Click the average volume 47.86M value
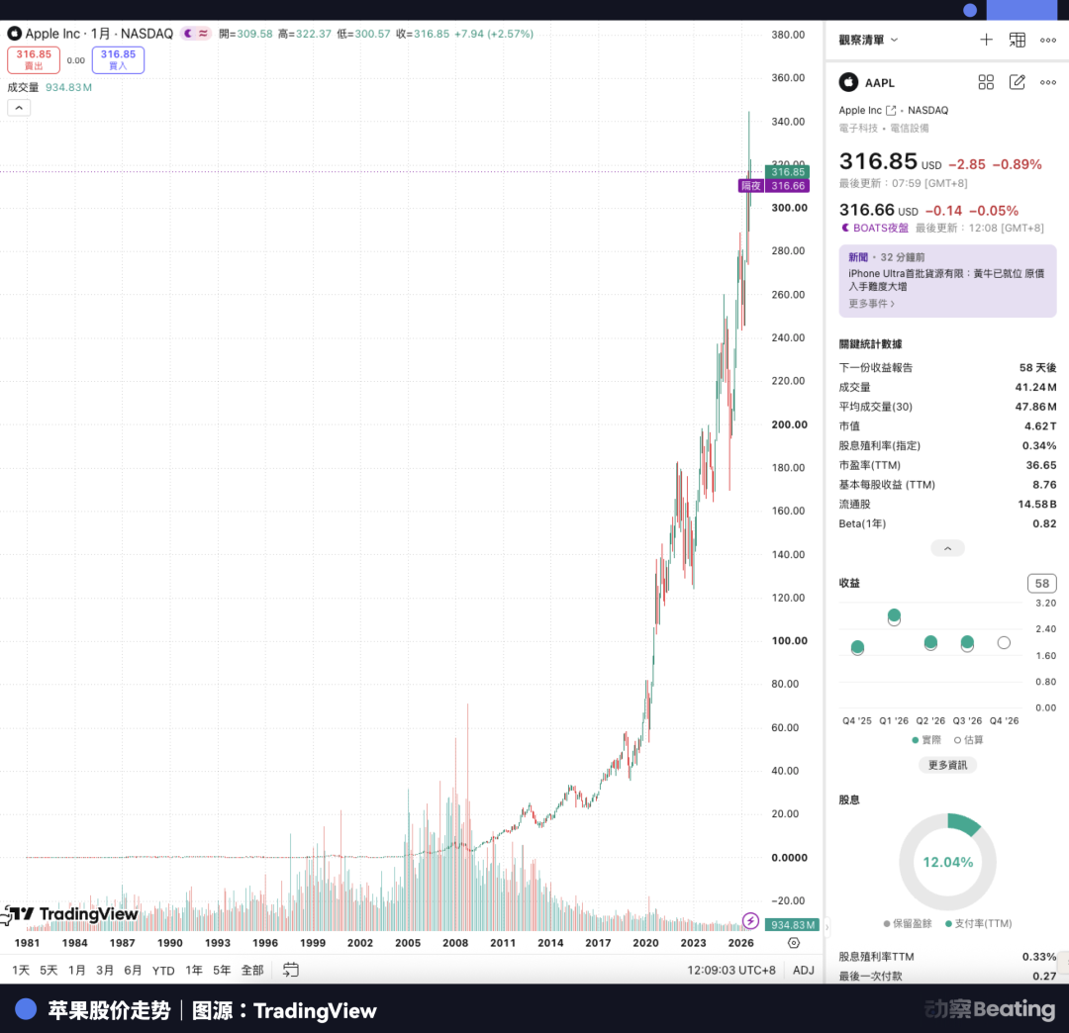This screenshot has width=1069, height=1033. pos(1035,407)
